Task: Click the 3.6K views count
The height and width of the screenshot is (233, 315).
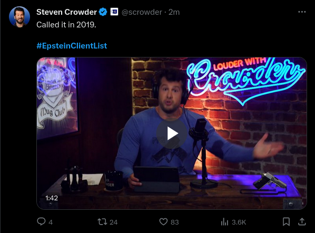Action: (x=239, y=222)
